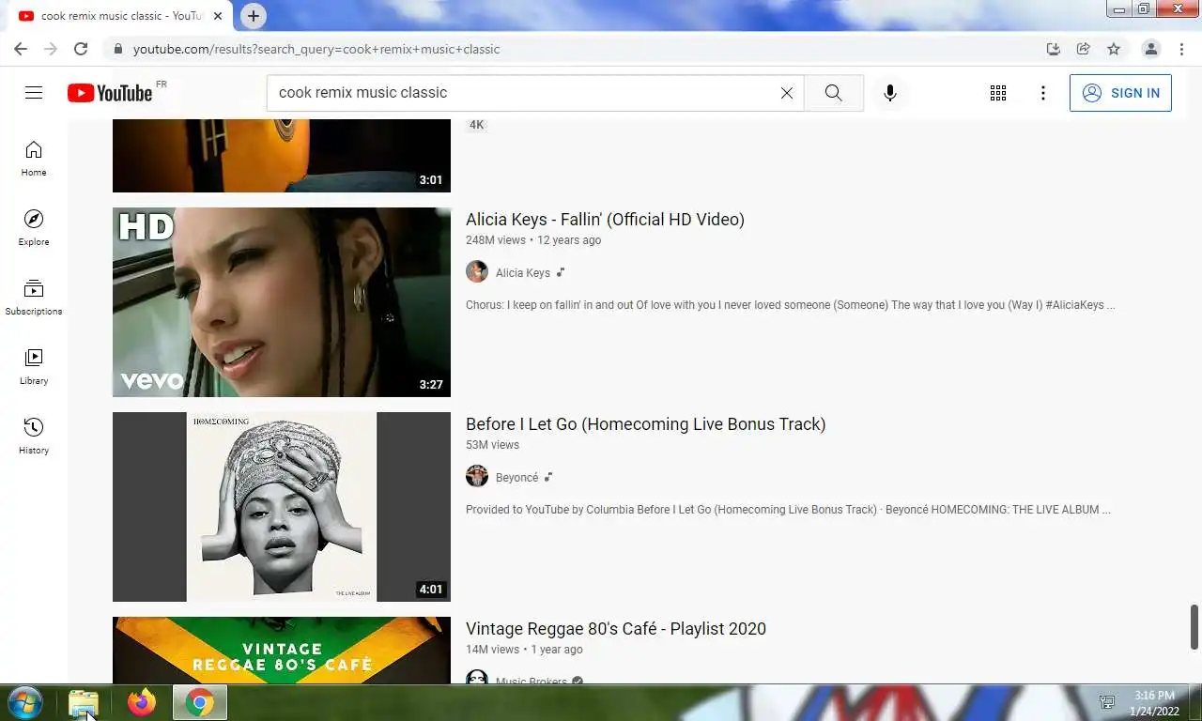Click Alicia Keys channel name
The image size is (1202, 721).
pyautogui.click(x=523, y=273)
